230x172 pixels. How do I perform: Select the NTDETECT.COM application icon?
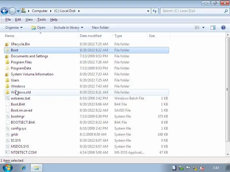[x=7, y=152]
